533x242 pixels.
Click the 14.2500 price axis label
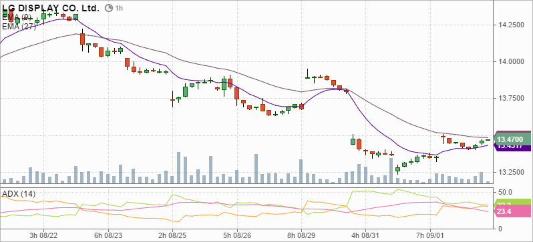click(511, 25)
